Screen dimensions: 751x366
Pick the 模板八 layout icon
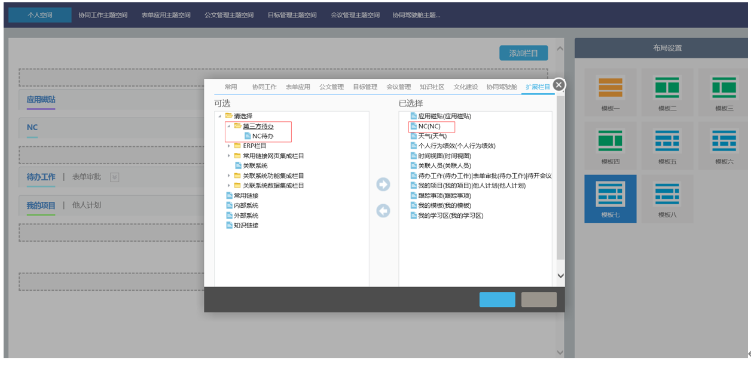667,199
